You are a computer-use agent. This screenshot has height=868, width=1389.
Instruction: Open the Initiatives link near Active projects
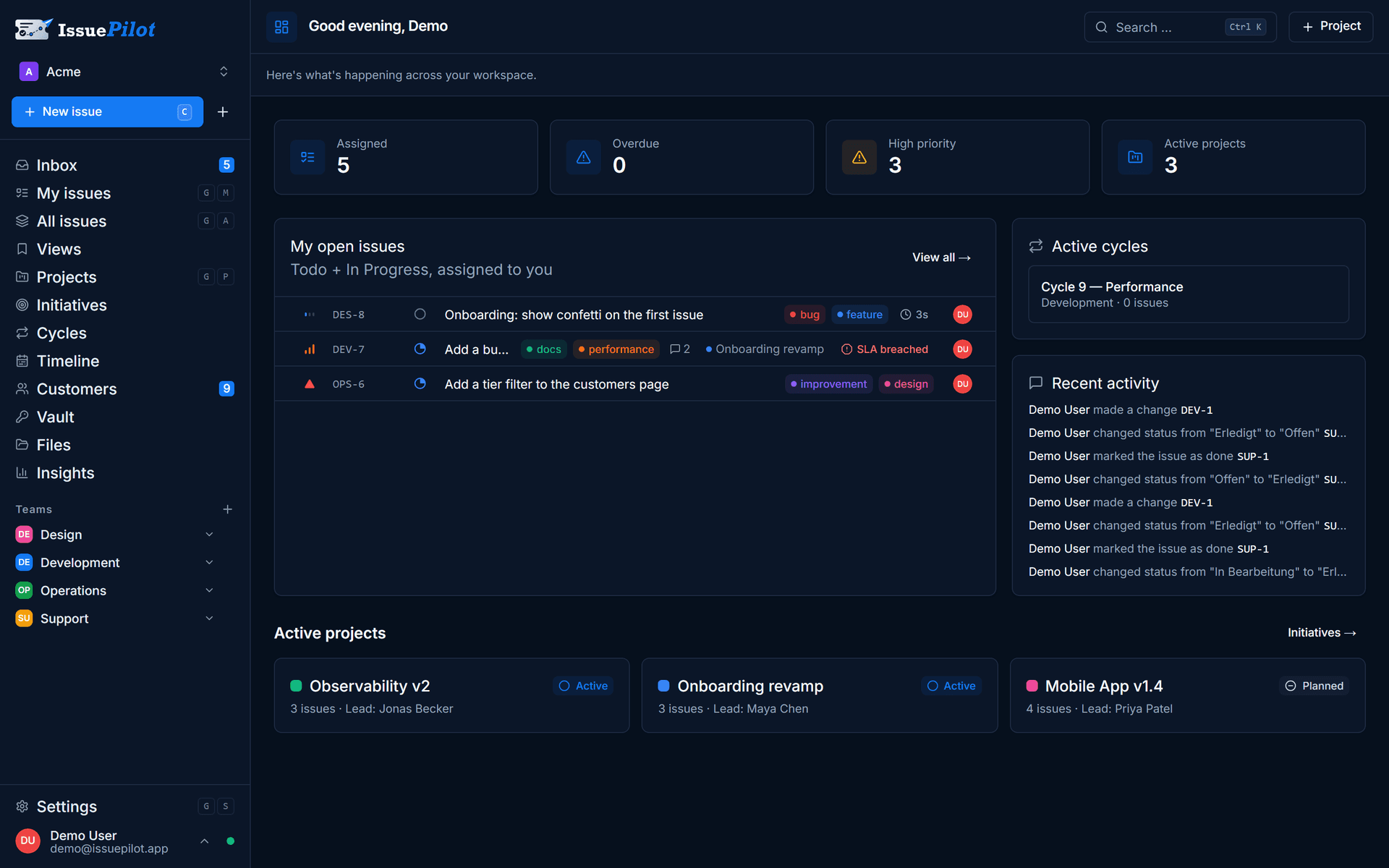click(x=1322, y=633)
